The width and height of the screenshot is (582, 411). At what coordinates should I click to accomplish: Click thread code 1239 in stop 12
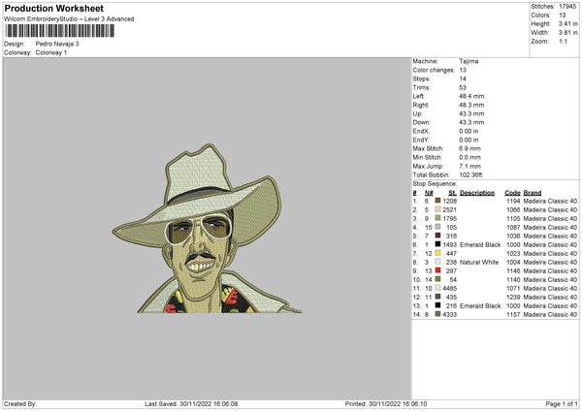[x=513, y=298]
